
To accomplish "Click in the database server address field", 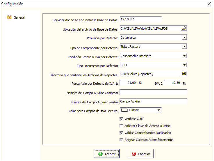I will pos(140,19).
